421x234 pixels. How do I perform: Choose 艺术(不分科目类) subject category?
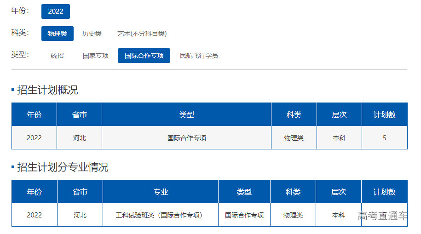click(142, 34)
